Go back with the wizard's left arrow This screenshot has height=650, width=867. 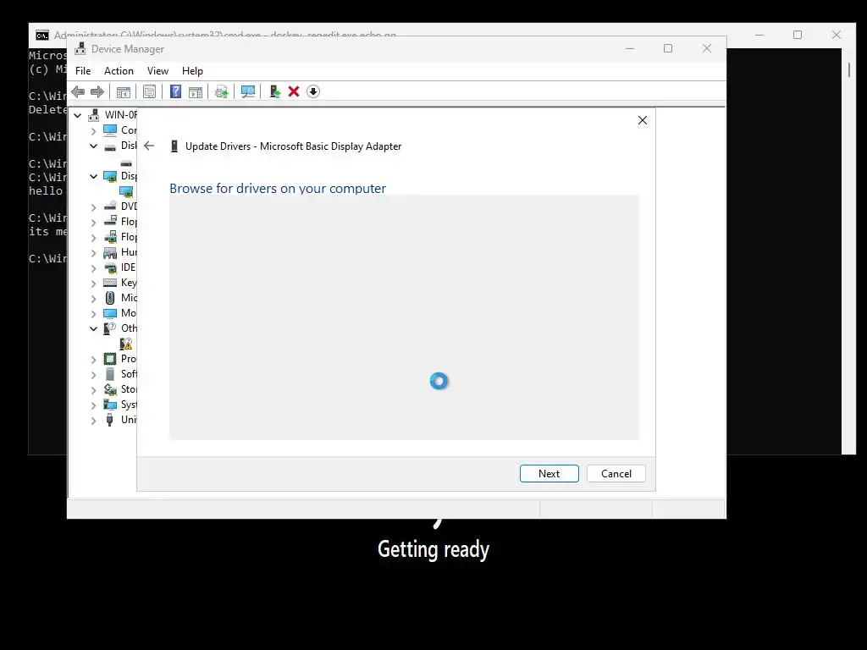point(149,146)
